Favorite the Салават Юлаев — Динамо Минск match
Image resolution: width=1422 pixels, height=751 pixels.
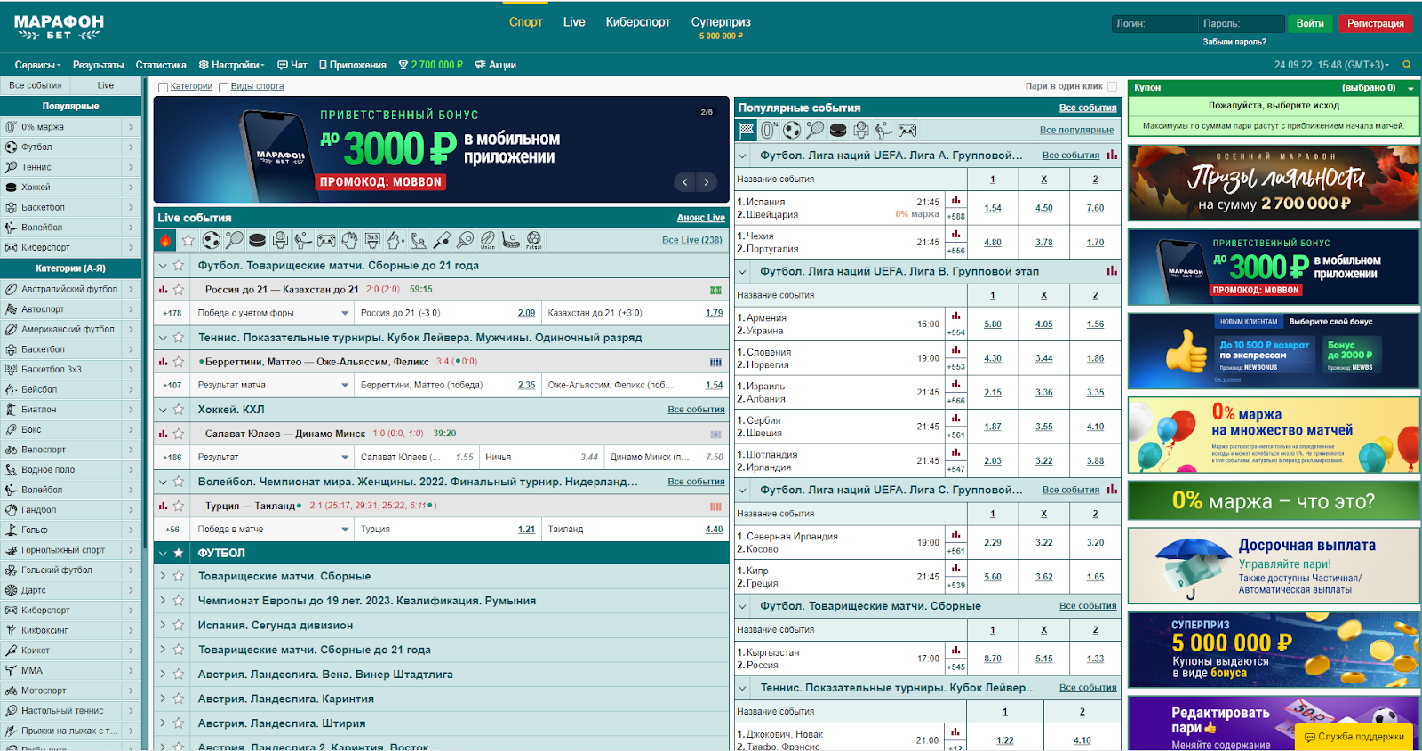pos(179,434)
